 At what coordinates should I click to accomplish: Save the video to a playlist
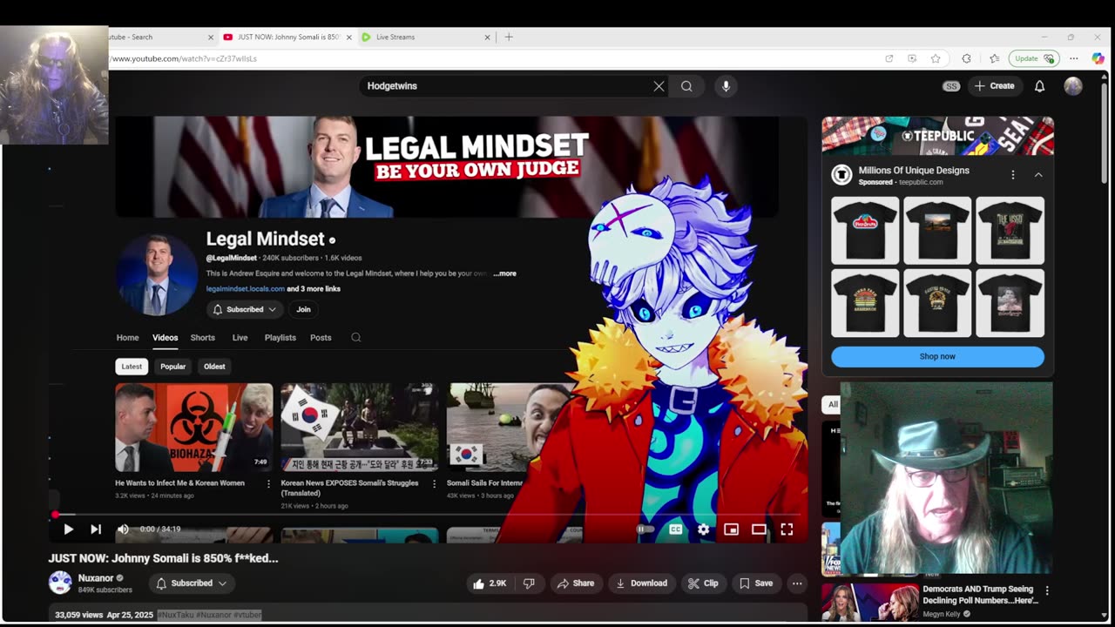(x=756, y=583)
